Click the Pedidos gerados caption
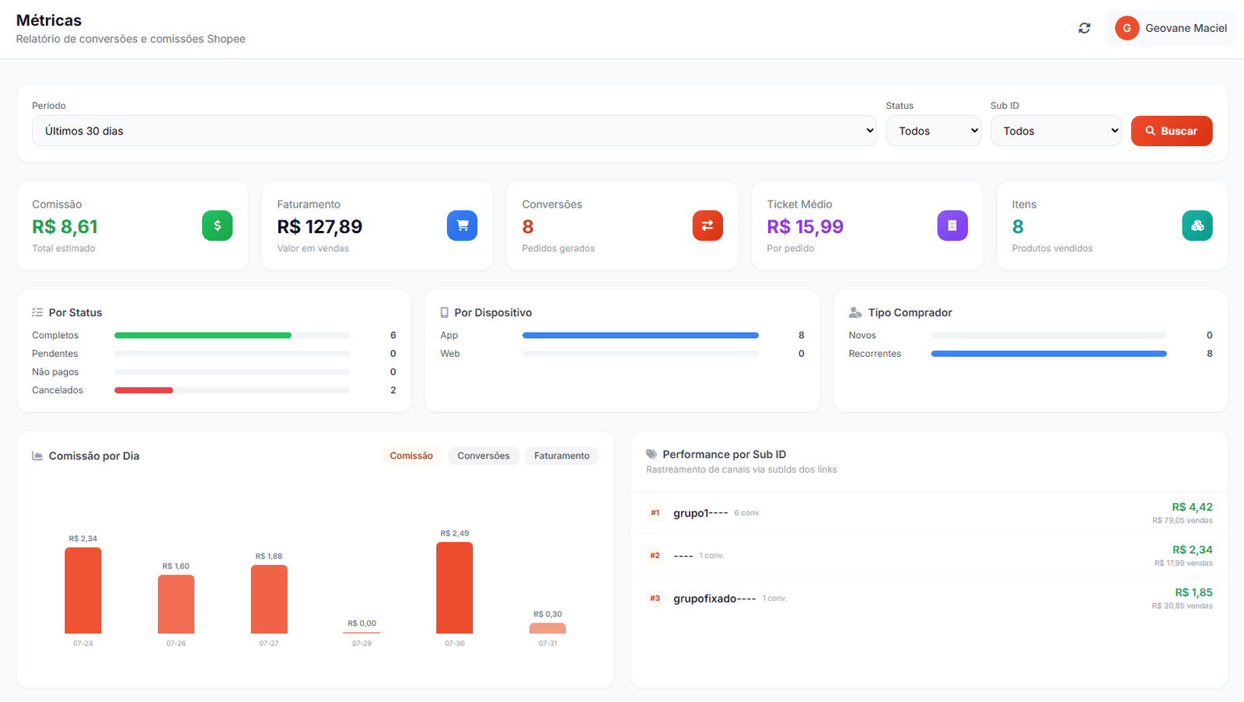Screen dimensions: 1244x702 [x=558, y=249]
